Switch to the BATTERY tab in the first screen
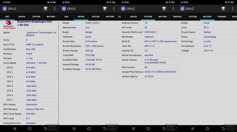 [51, 17]
